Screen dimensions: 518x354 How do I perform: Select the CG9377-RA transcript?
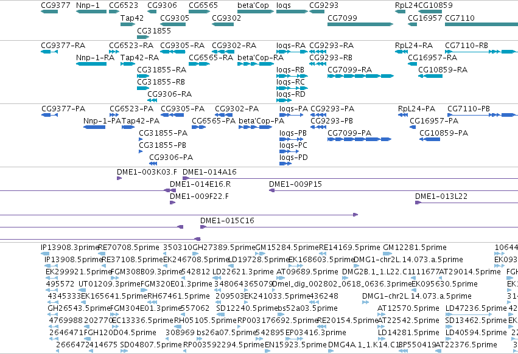(x=49, y=52)
